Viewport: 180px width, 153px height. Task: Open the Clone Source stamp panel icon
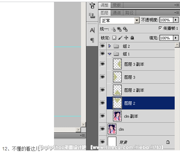click(92, 15)
